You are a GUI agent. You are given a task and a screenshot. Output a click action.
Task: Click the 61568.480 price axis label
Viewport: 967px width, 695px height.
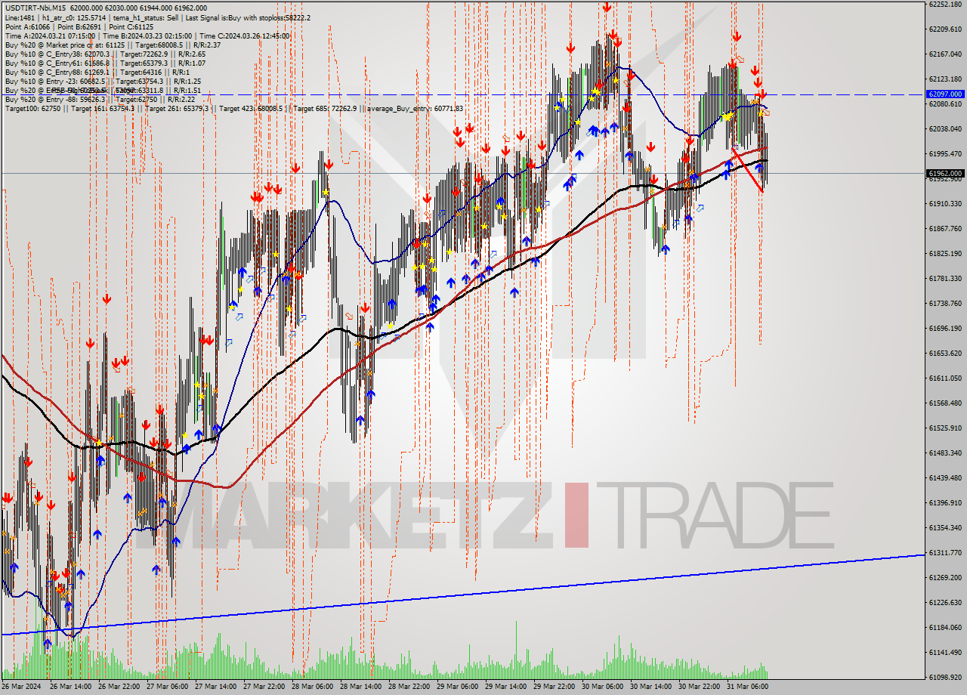click(945, 403)
